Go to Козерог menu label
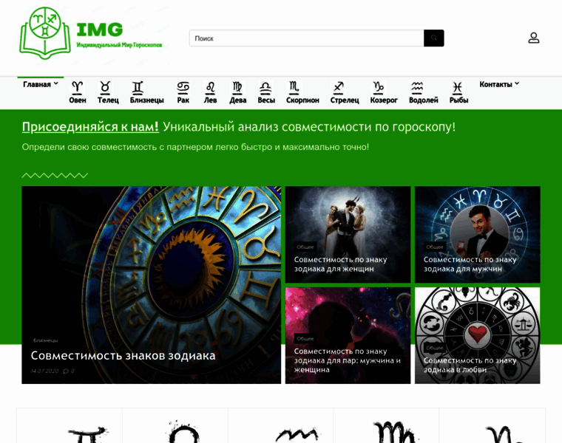The height and width of the screenshot is (443, 562). point(384,100)
